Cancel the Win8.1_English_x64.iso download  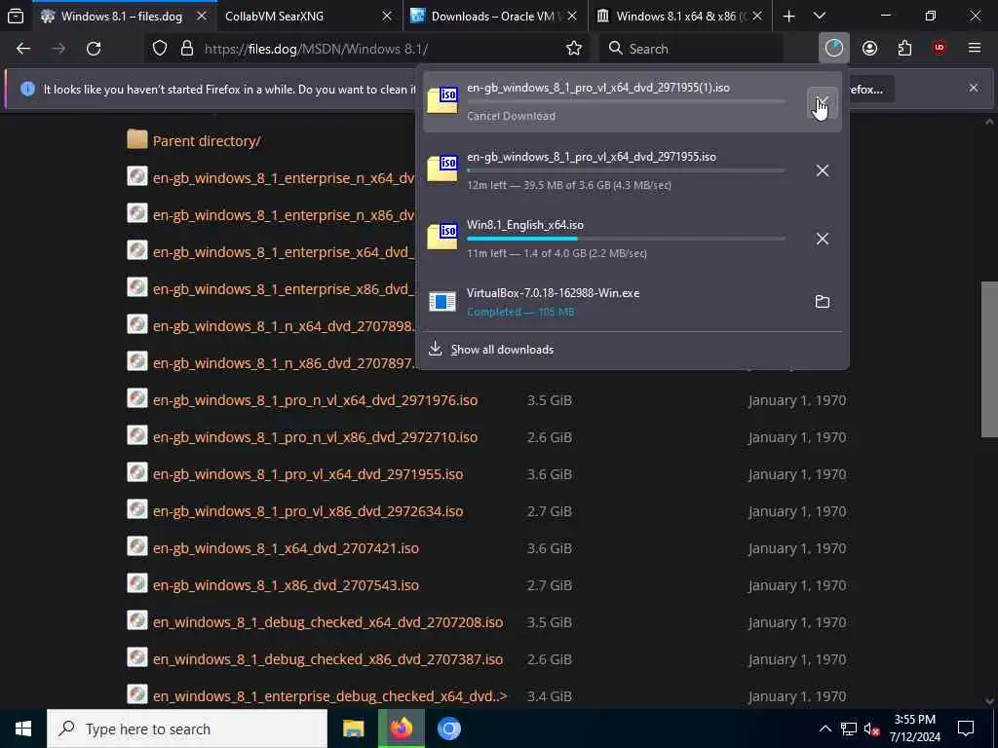pyautogui.click(x=823, y=239)
